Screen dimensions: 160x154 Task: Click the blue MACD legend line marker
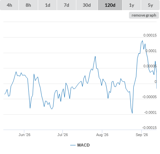click(73, 145)
